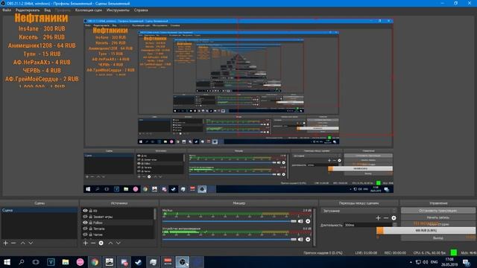Open the Файл menu
Viewport: 477px width, 268px height.
[7, 10]
